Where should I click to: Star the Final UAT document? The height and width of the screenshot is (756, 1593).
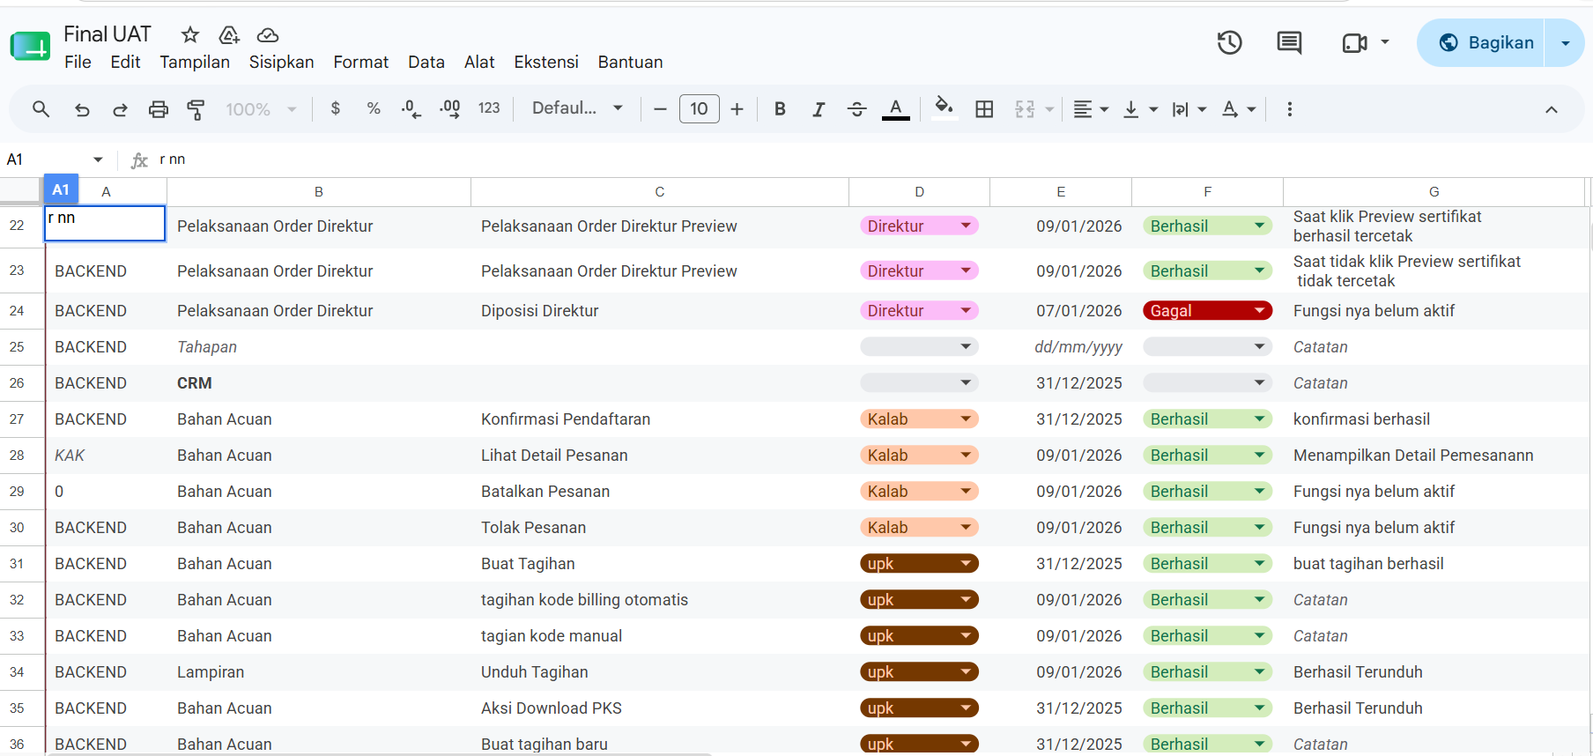(x=190, y=35)
